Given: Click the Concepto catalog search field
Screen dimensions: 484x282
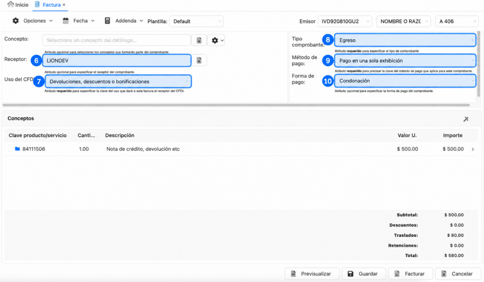Looking at the screenshot, I should pyautogui.click(x=116, y=40).
